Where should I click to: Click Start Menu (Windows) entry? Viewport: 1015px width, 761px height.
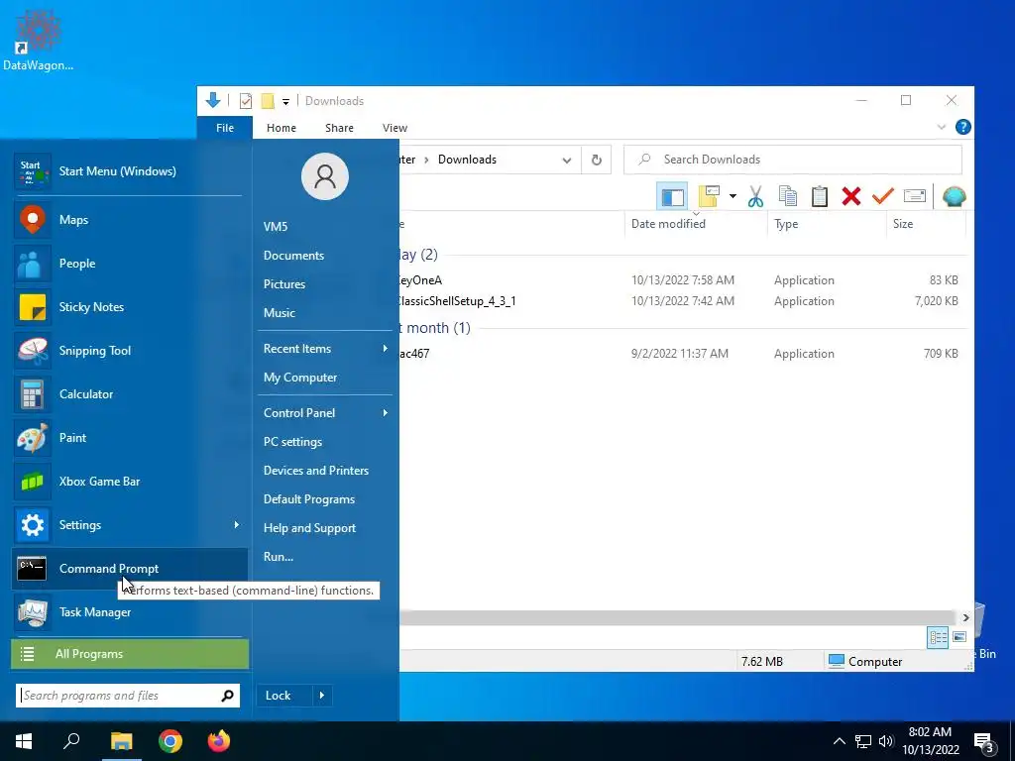(130, 171)
